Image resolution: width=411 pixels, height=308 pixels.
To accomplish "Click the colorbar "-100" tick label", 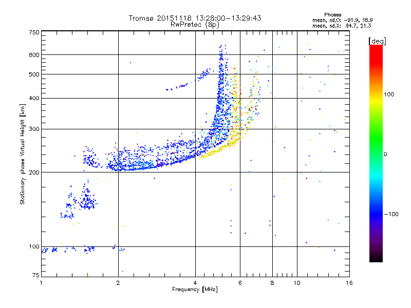I will coord(391,214).
